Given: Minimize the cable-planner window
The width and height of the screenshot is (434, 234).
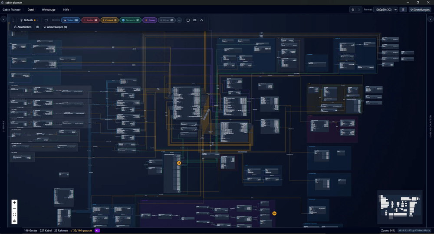Looking at the screenshot, I should [408, 3].
